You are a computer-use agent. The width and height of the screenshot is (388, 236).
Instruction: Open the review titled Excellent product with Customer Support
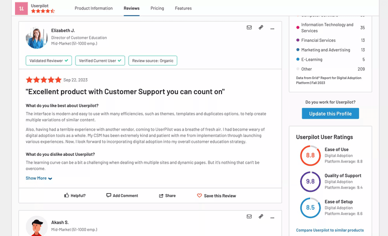(125, 92)
